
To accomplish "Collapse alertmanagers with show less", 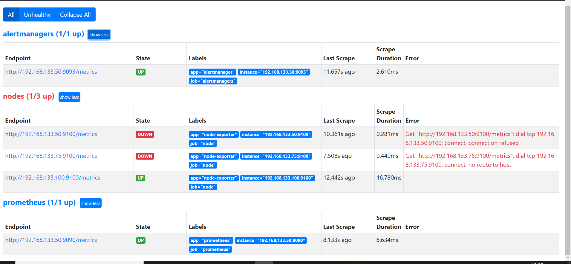I will 99,35.
